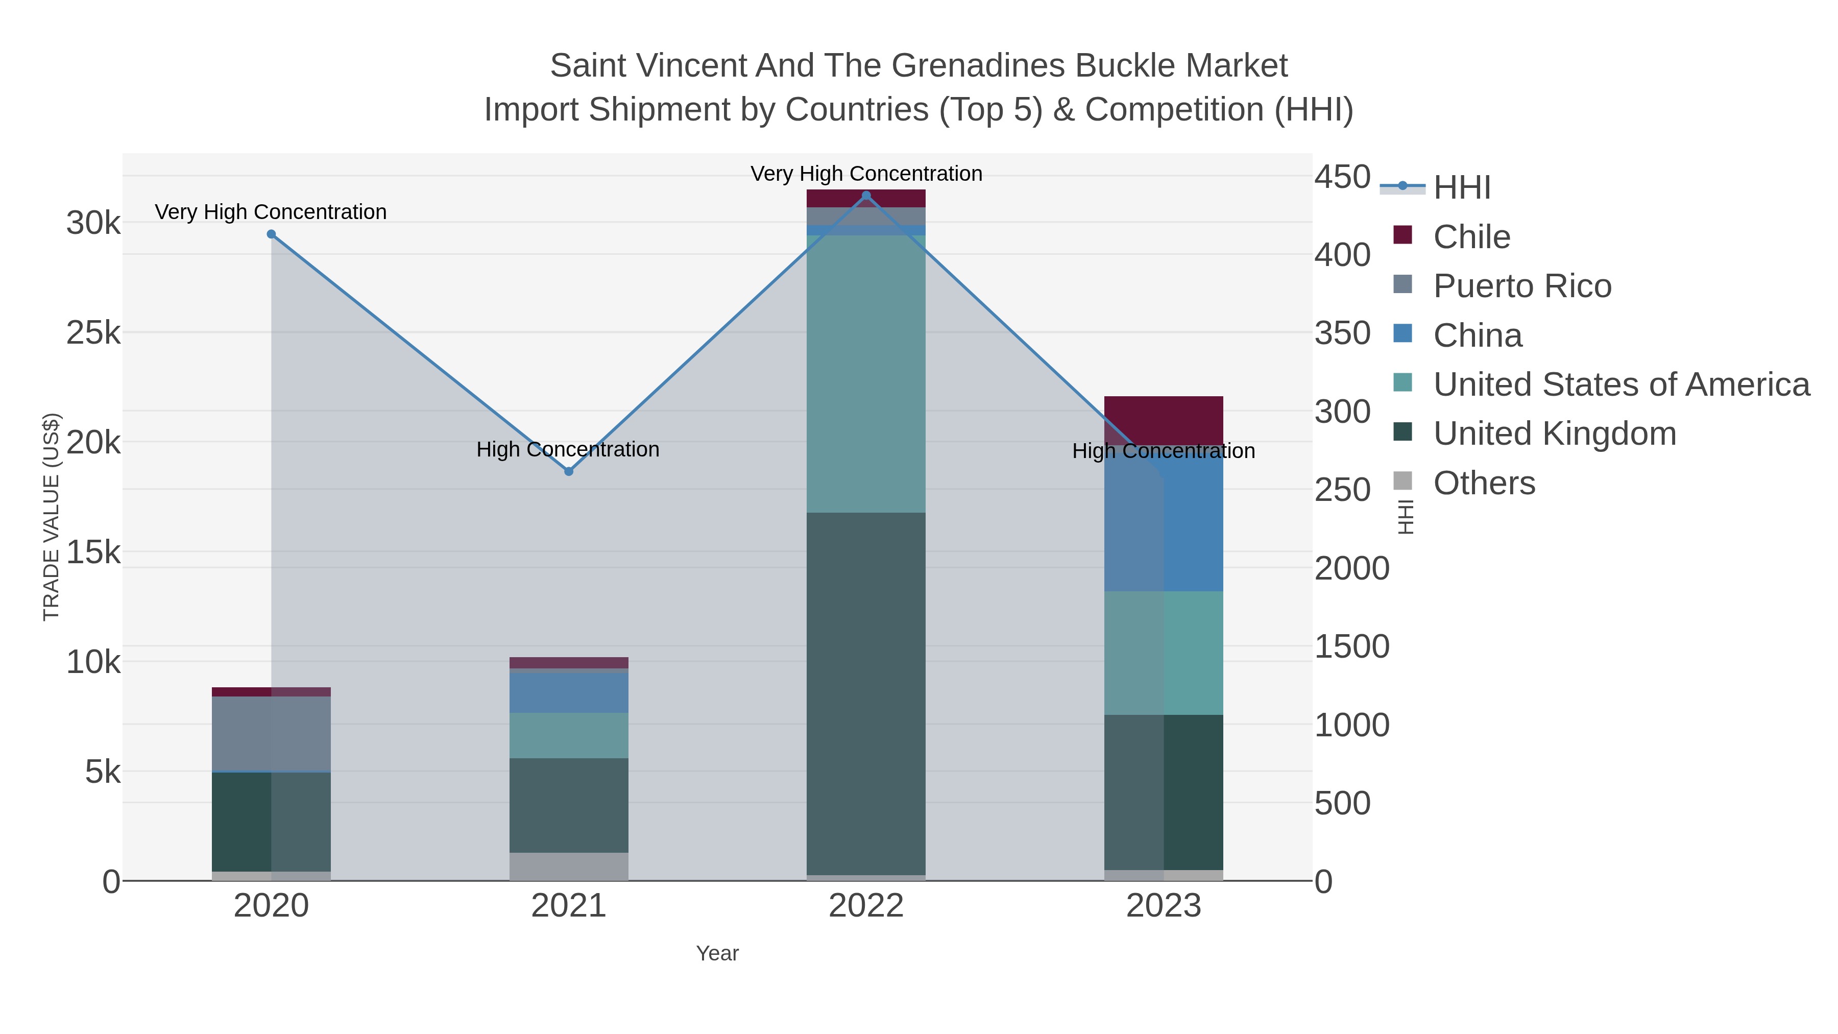The image size is (1838, 1034).
Task: Select the Chile segment of 2023 bar
Action: (1164, 421)
